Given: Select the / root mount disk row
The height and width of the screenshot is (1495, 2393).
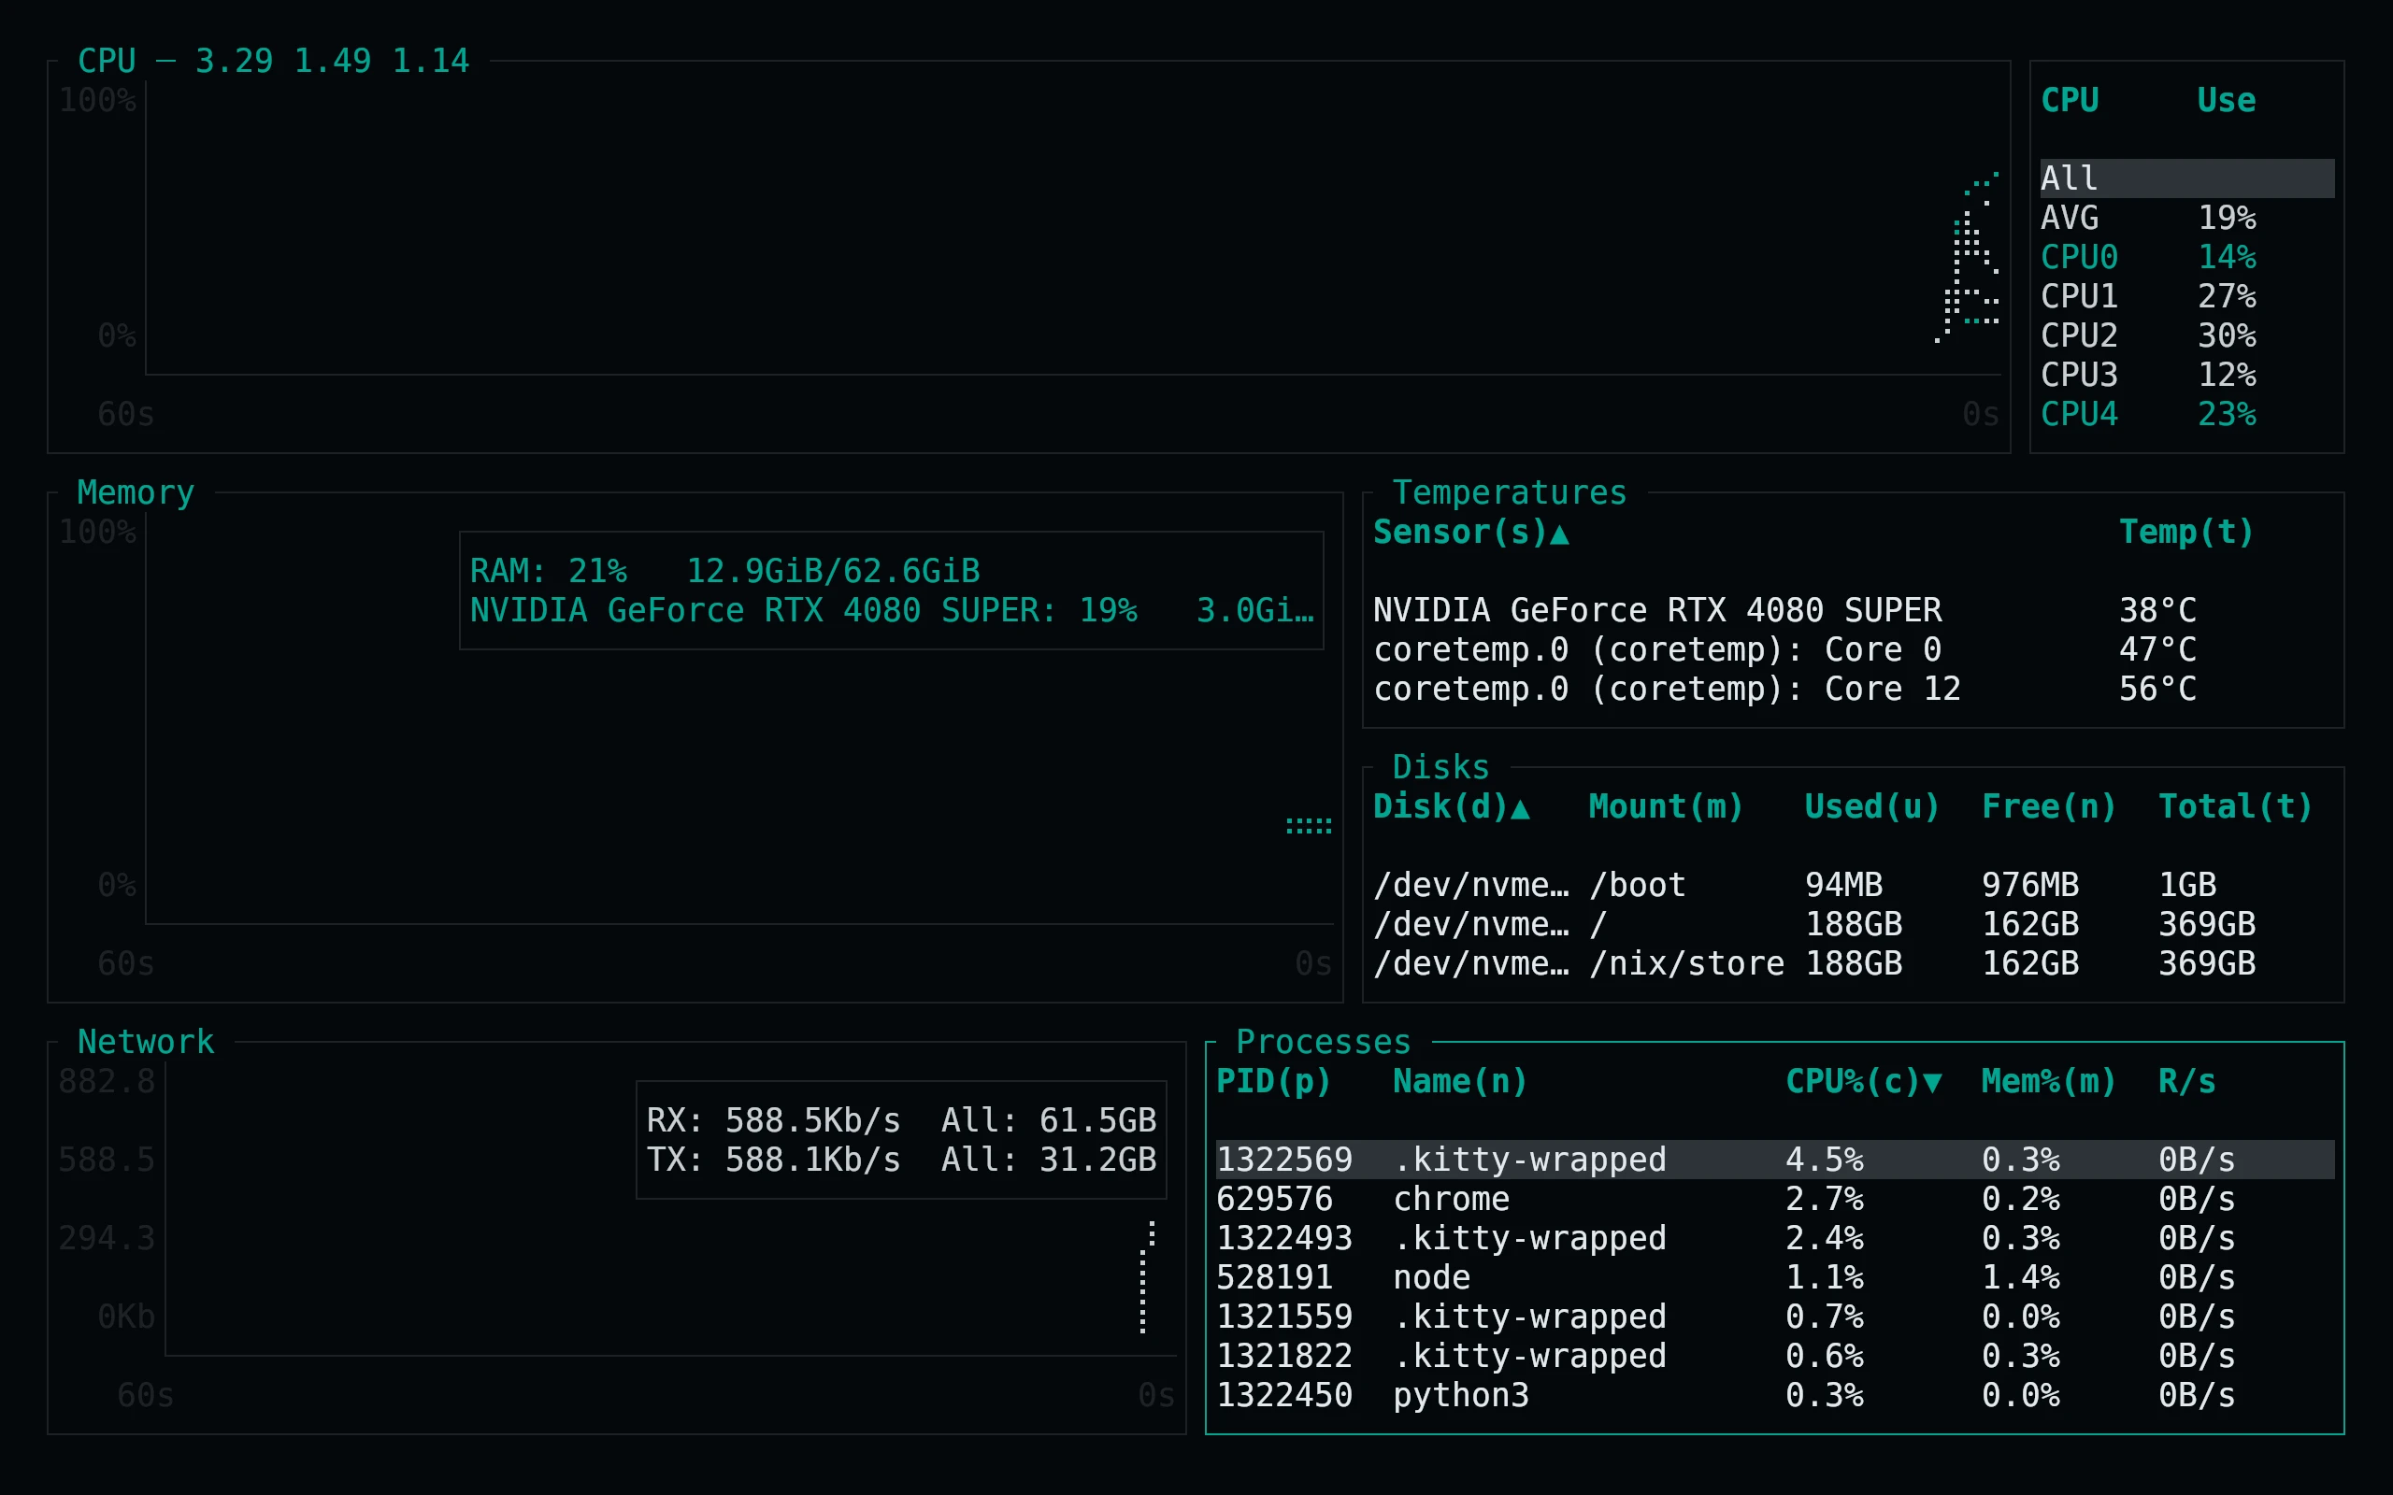Looking at the screenshot, I should point(1854,923).
